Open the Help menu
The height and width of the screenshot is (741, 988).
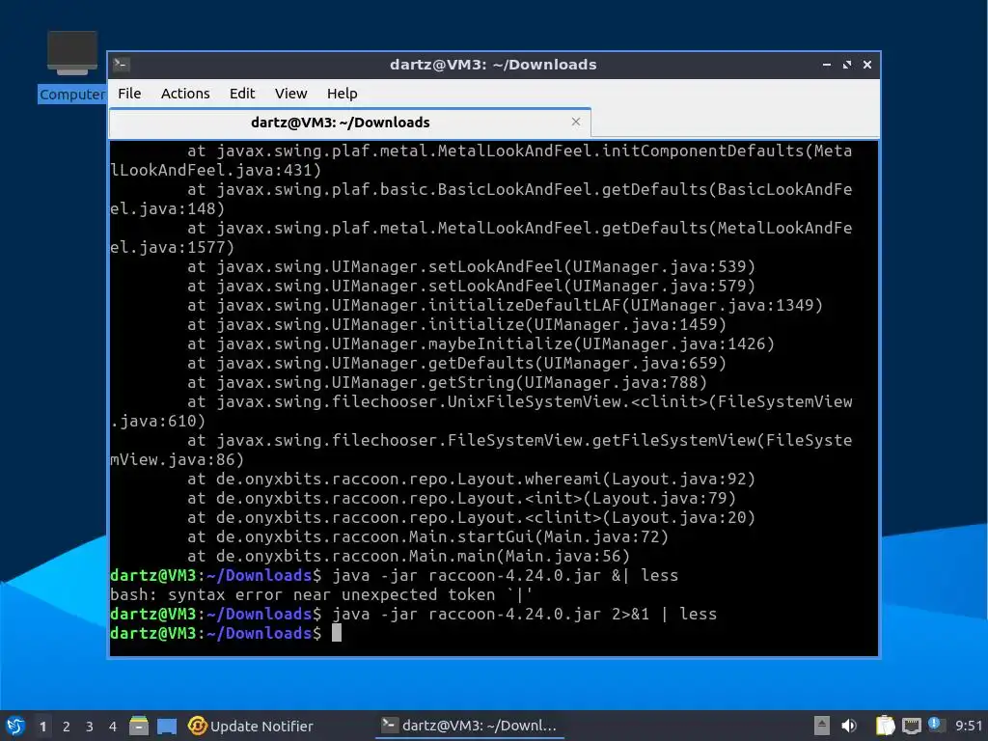343,94
